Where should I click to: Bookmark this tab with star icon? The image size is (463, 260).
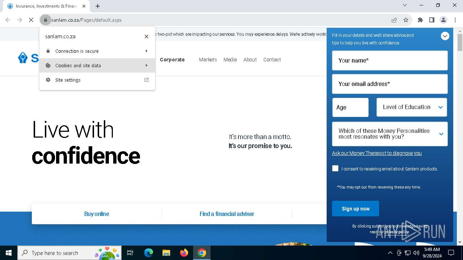pos(406,20)
